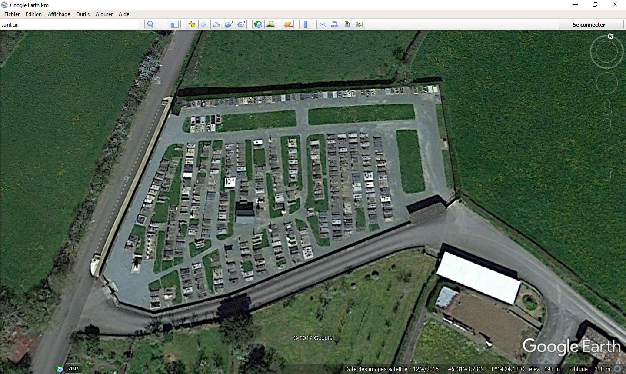
Task: Click the latitude 46°31'43.73"N readout
Action: pos(466,369)
